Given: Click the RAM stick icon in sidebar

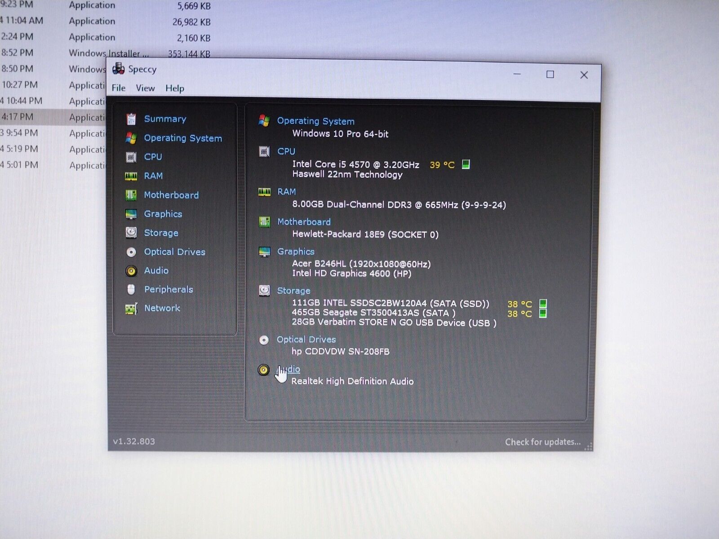Looking at the screenshot, I should point(131,176).
